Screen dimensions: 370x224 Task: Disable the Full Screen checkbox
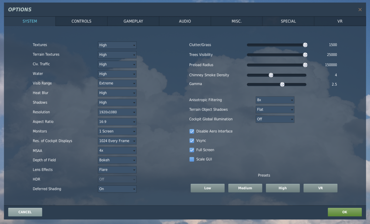192,150
